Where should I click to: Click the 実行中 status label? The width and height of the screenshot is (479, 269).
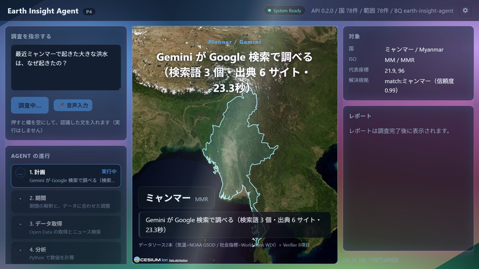click(x=109, y=172)
